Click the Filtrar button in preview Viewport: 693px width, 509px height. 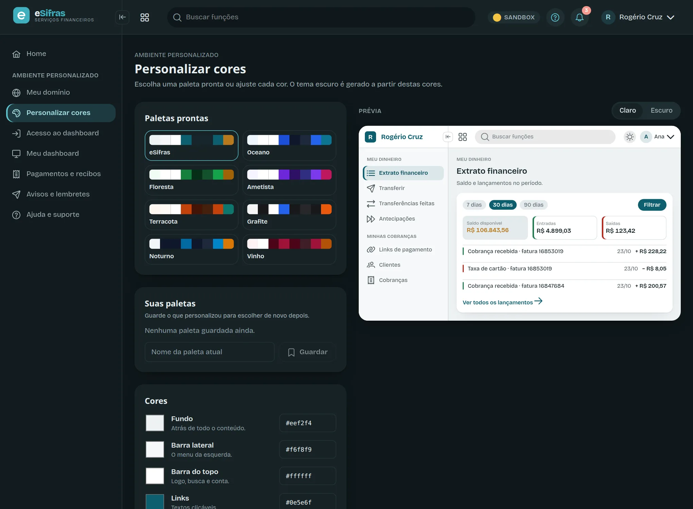[x=652, y=205]
